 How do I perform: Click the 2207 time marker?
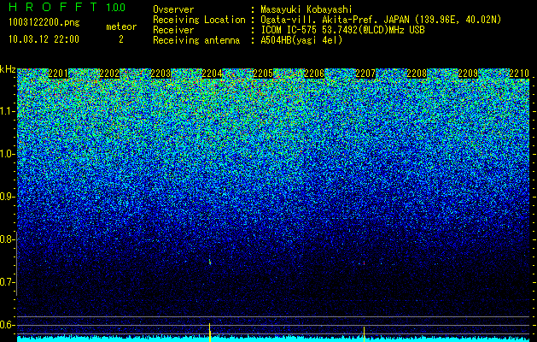365,74
